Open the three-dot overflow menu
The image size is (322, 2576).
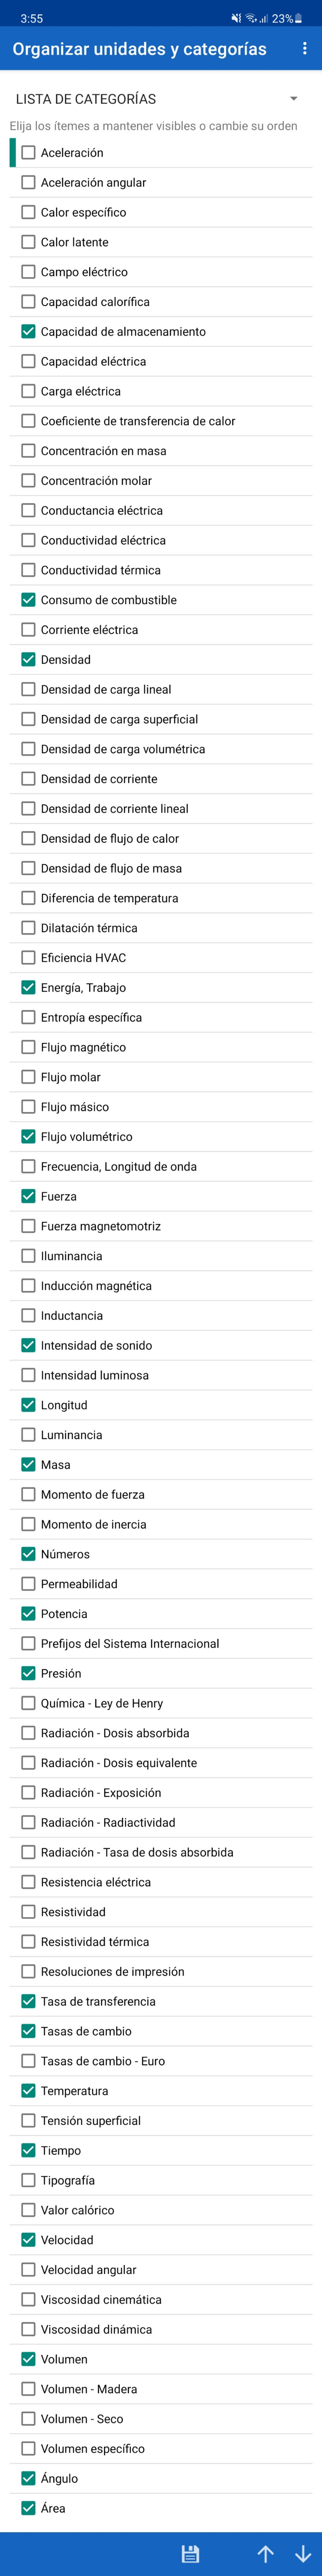click(304, 49)
